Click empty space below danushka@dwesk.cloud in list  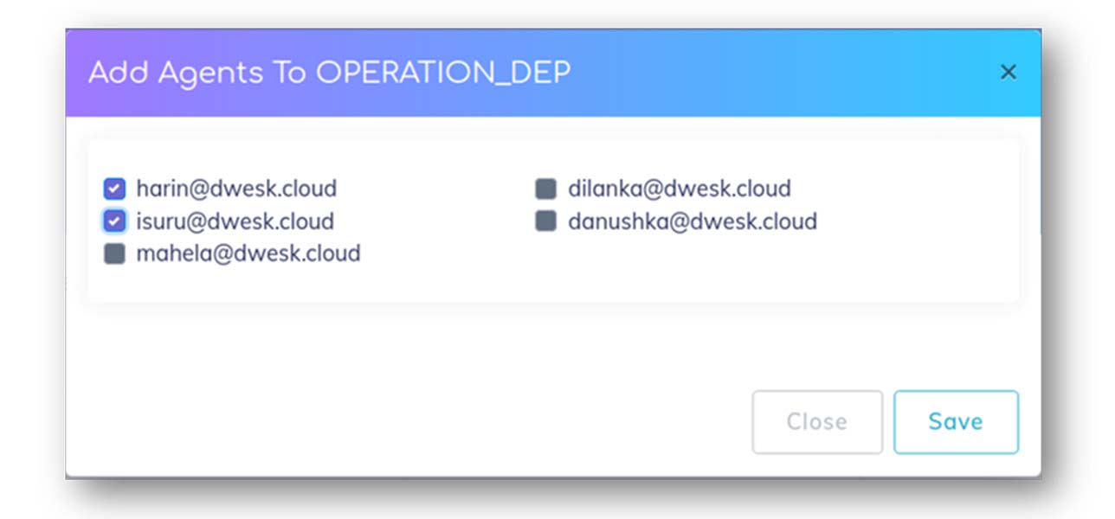pyautogui.click(x=675, y=268)
